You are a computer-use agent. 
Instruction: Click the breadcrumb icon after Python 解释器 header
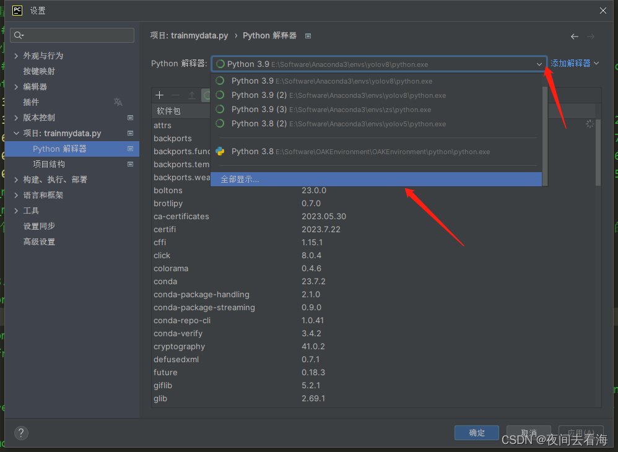(308, 35)
